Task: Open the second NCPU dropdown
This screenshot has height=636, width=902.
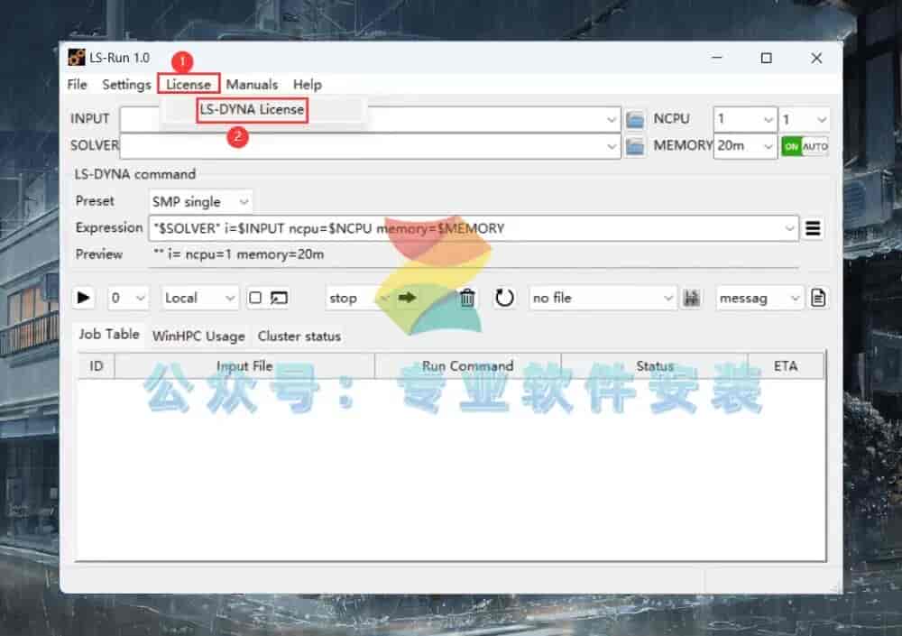Action: [805, 120]
